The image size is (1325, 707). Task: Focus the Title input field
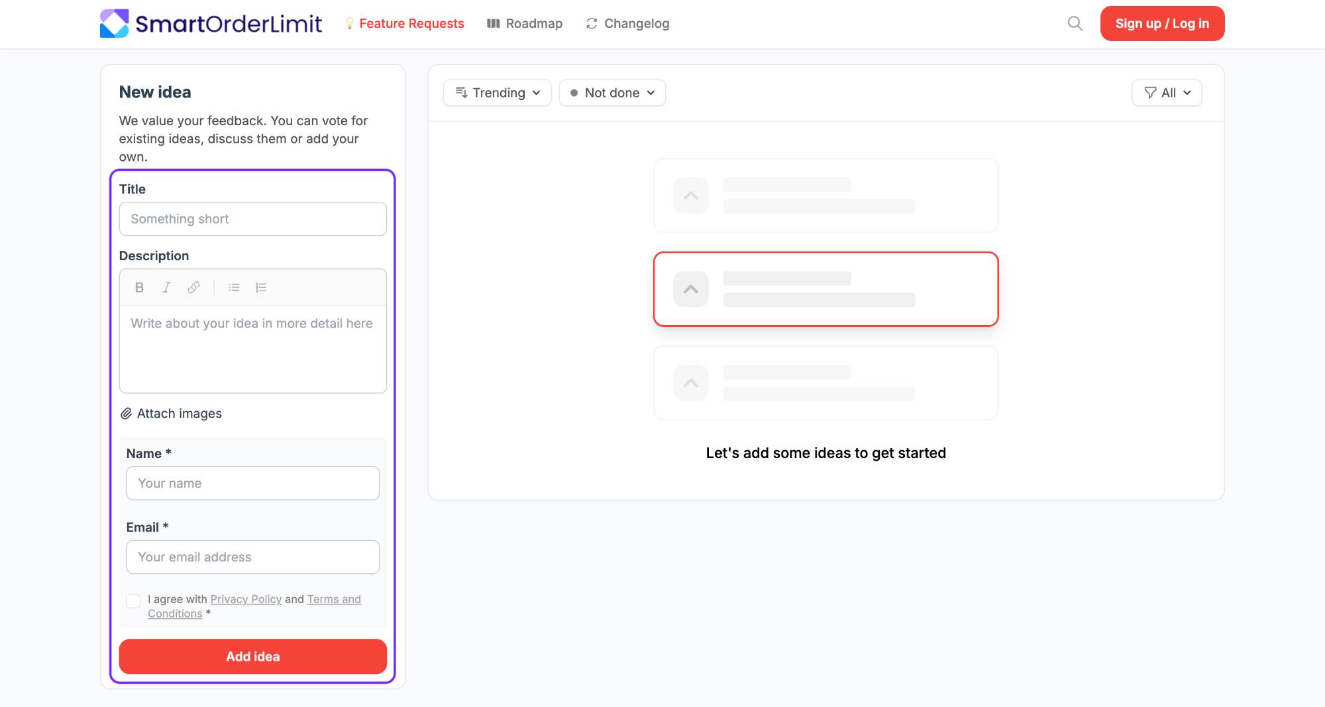click(x=253, y=219)
